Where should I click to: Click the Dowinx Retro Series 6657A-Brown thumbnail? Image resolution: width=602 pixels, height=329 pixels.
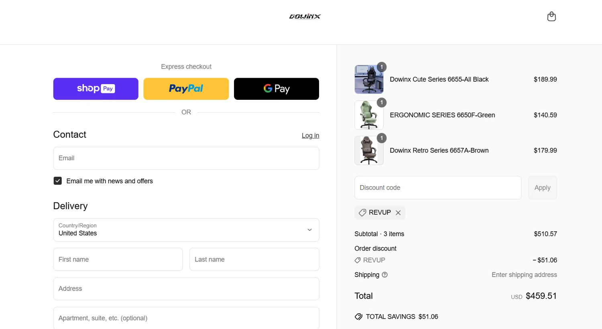tap(369, 151)
